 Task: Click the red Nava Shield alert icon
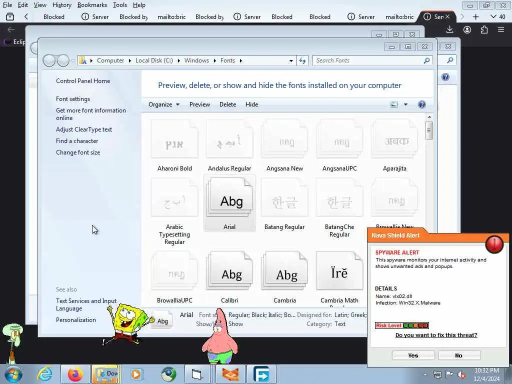(x=494, y=244)
